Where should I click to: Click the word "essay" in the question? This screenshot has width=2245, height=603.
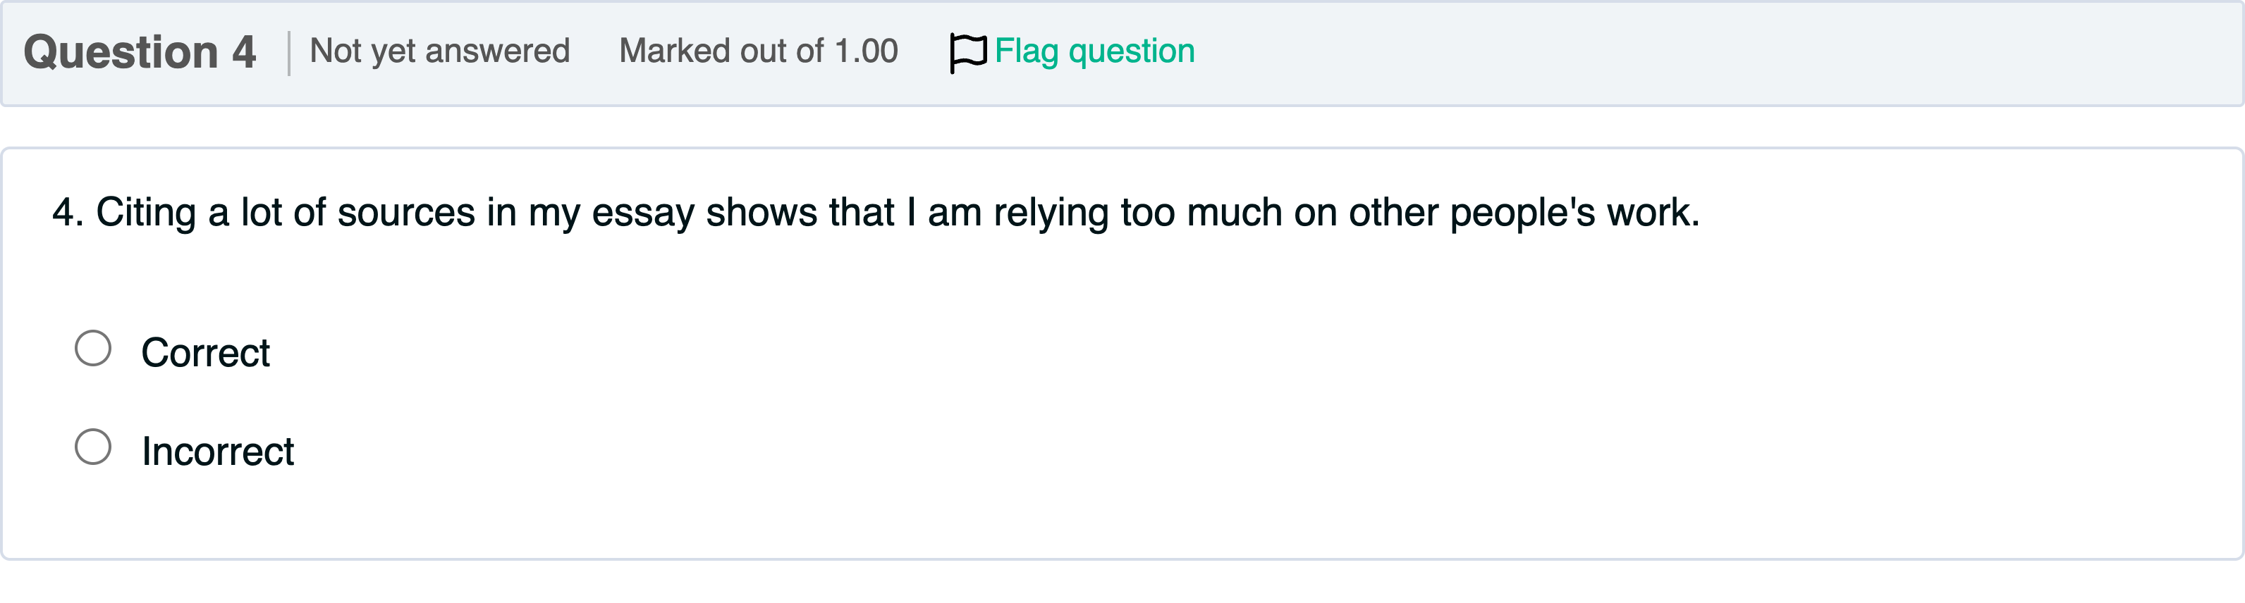pyautogui.click(x=642, y=212)
